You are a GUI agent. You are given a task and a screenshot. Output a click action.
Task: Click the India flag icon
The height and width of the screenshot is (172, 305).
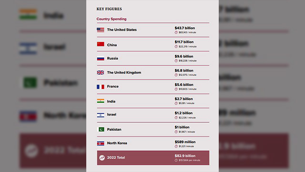101,101
